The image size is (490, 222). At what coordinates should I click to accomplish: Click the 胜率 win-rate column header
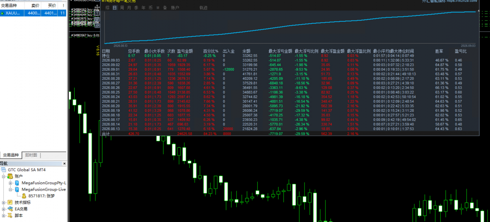click(x=440, y=51)
